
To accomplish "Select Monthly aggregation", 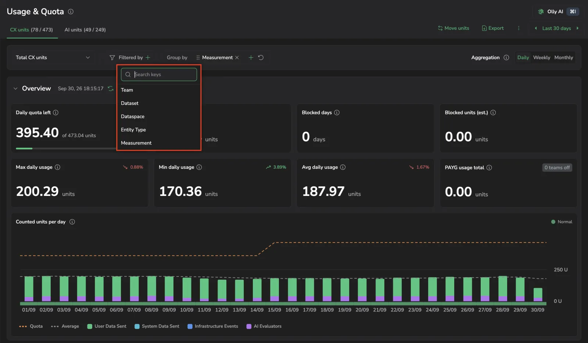I will tap(564, 58).
